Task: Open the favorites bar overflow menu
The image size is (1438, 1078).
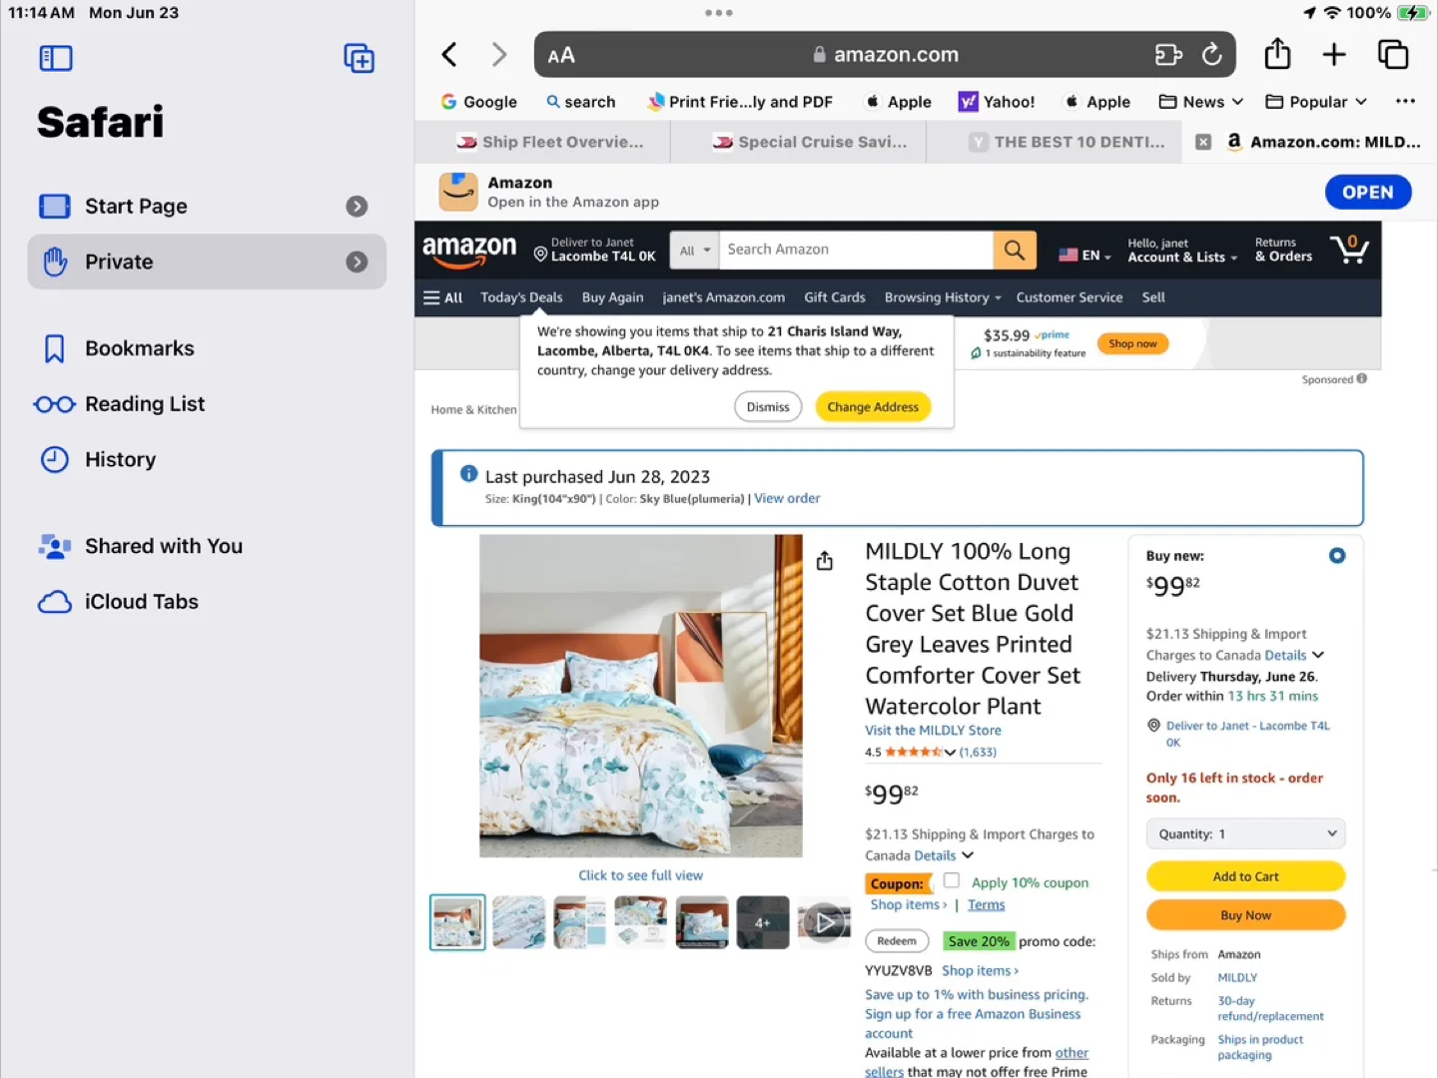Action: tap(1405, 101)
